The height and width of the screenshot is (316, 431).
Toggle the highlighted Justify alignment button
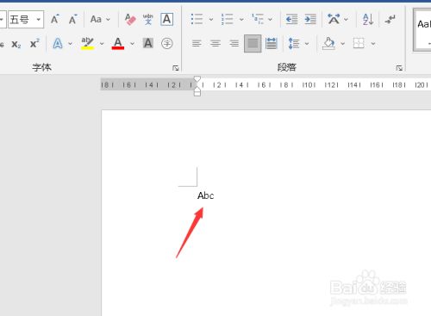coord(253,44)
